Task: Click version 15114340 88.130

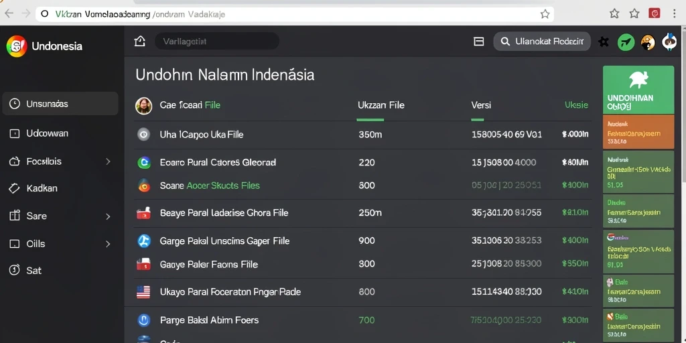Action: click(x=506, y=292)
